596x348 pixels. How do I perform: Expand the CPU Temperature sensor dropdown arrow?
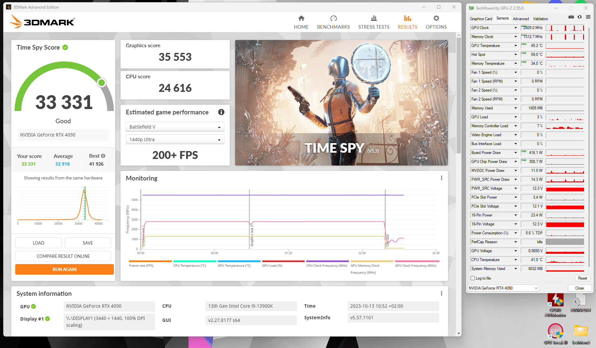(516, 260)
